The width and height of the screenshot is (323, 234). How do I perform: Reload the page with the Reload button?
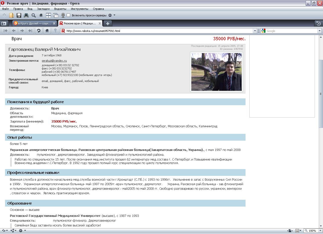tap(39, 31)
